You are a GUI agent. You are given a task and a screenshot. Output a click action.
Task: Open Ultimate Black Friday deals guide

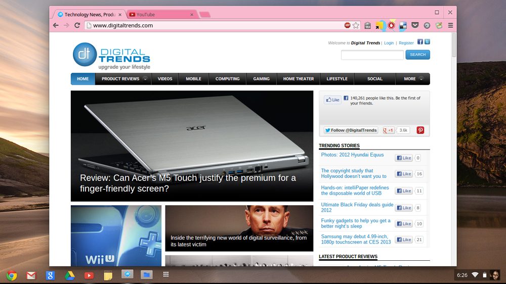[x=357, y=207]
